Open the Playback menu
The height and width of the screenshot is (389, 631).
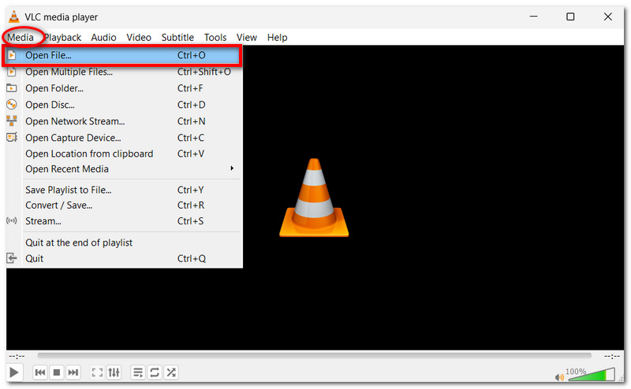point(63,37)
